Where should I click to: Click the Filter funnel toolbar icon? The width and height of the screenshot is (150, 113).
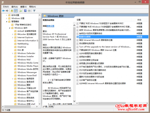coord(34,11)
